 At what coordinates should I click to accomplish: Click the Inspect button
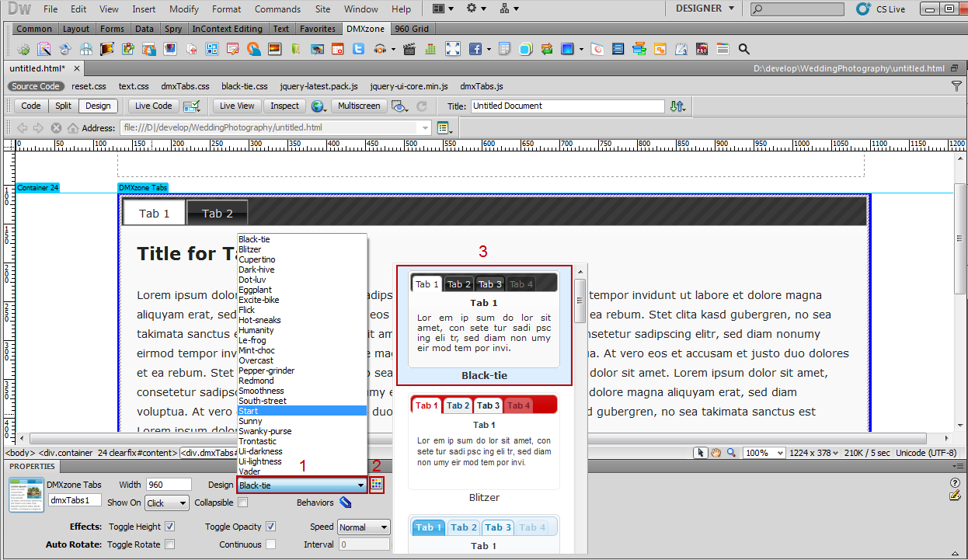(x=284, y=106)
